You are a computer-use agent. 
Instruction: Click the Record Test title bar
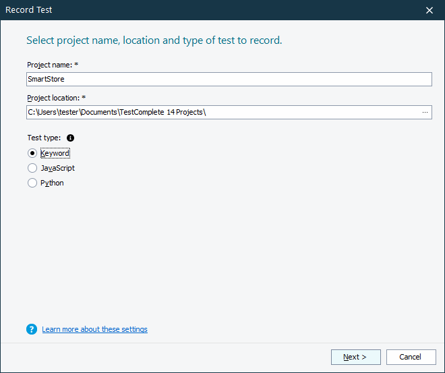coord(202,10)
